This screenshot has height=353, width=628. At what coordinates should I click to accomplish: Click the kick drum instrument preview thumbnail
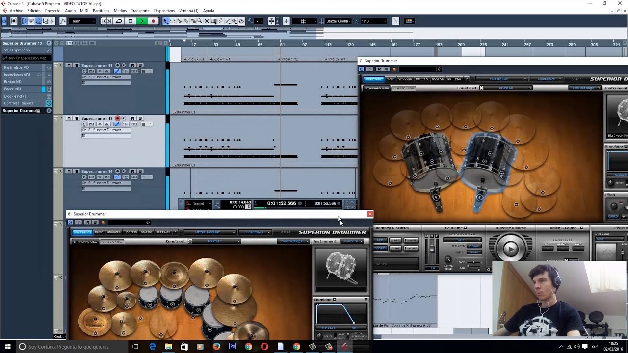click(341, 269)
